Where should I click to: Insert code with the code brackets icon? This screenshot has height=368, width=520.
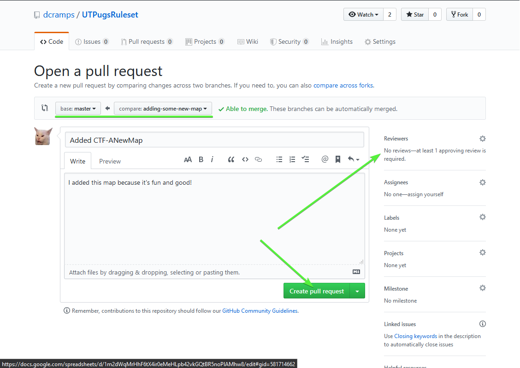pos(245,160)
